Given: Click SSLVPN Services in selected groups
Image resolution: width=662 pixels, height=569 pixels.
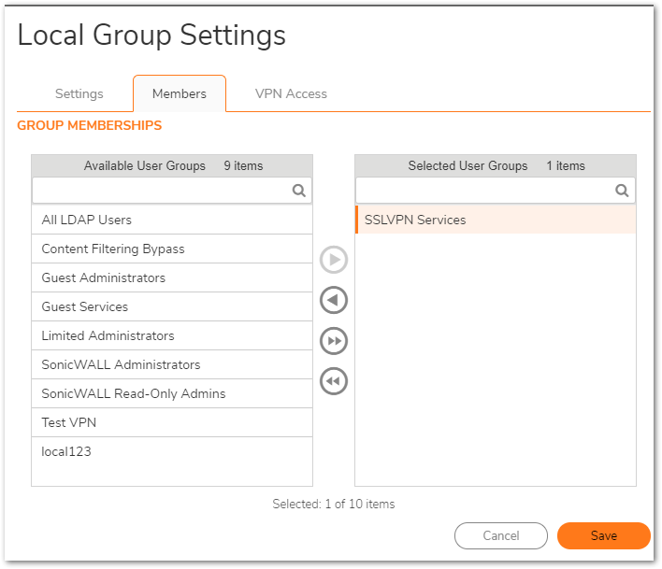Looking at the screenshot, I should pyautogui.click(x=496, y=220).
